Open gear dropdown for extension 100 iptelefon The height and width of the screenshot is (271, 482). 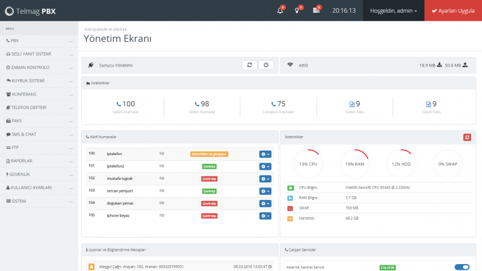(x=265, y=154)
